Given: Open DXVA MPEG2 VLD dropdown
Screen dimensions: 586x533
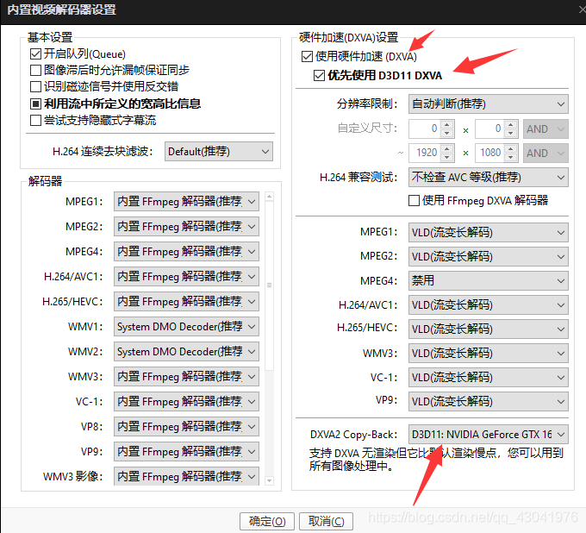Looking at the screenshot, I should point(489,257).
